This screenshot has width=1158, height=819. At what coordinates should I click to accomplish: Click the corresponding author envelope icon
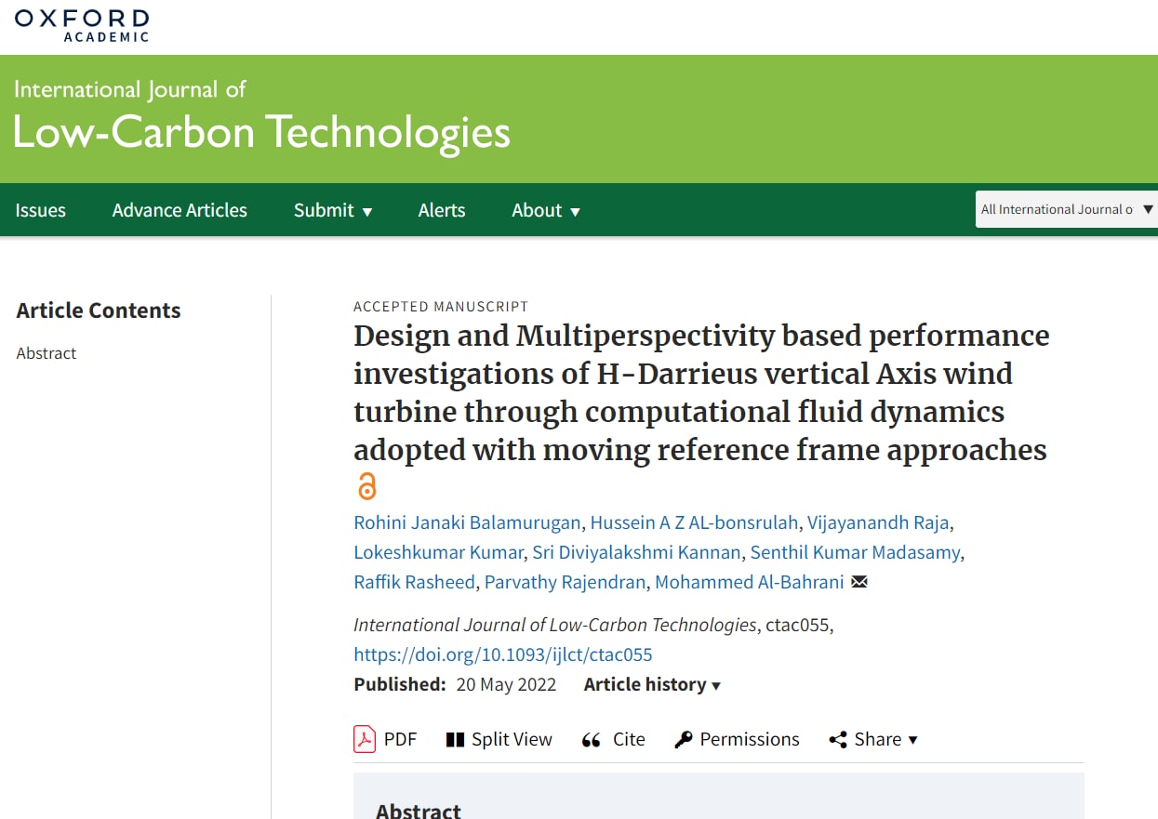859,582
